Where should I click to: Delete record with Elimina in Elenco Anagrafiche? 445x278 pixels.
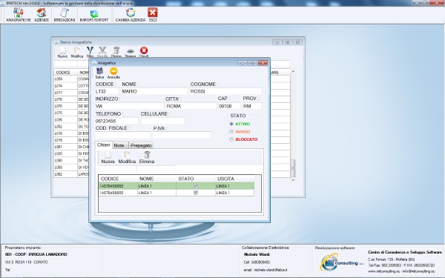coord(116,53)
